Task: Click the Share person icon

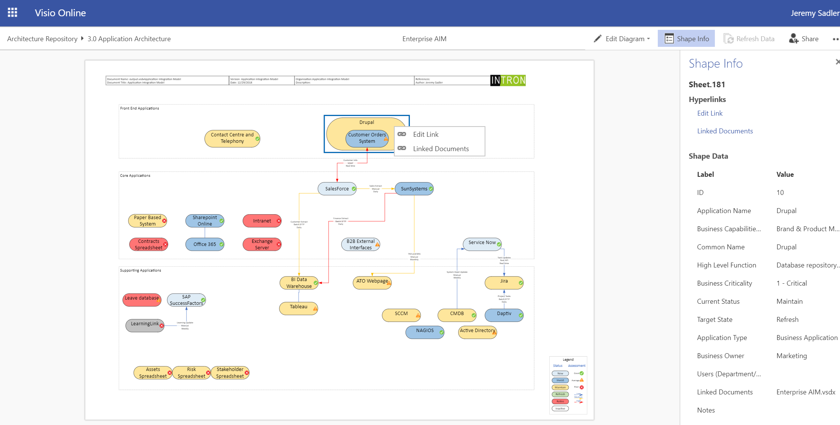Action: tap(793, 39)
